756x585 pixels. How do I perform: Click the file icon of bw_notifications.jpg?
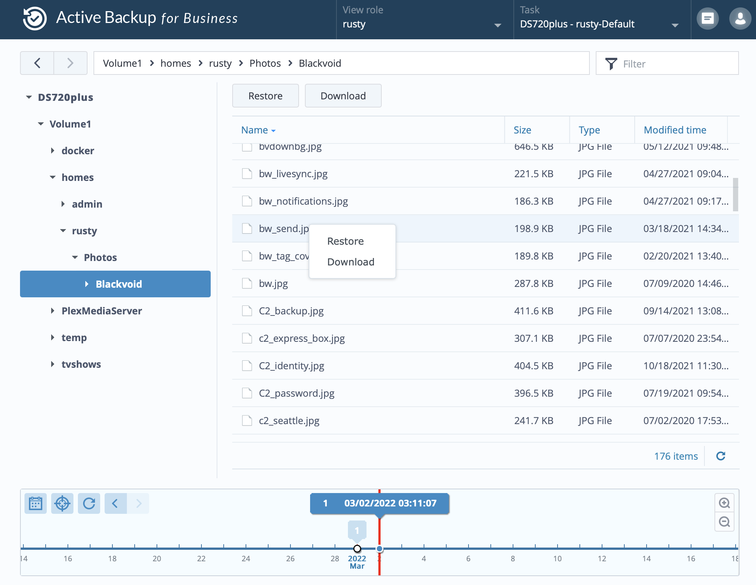click(x=247, y=201)
